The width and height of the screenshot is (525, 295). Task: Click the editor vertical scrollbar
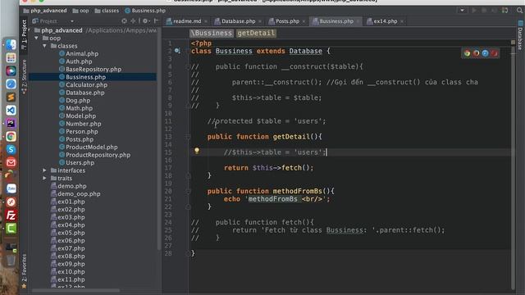513,167
